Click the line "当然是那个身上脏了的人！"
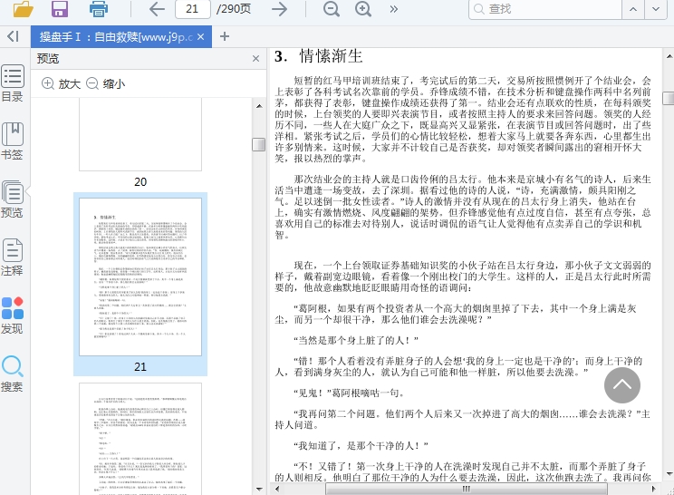 click(x=356, y=341)
